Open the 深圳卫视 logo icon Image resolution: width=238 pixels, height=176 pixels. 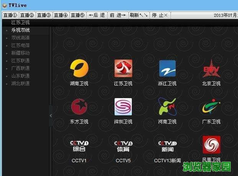[123, 107]
